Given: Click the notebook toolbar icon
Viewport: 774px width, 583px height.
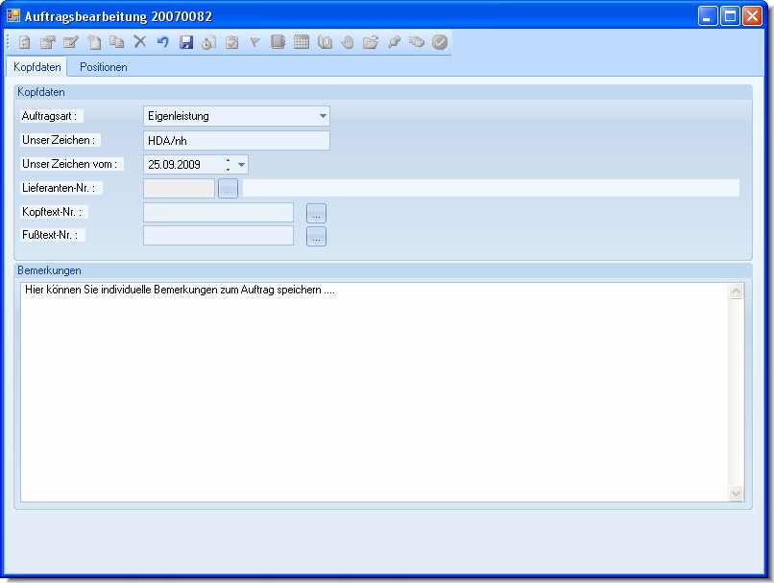Looking at the screenshot, I should pyautogui.click(x=278, y=42).
